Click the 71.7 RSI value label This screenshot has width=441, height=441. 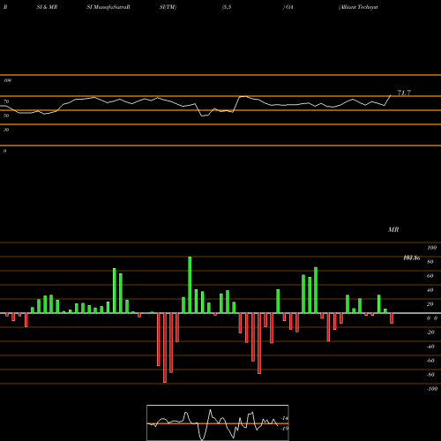pyautogui.click(x=404, y=93)
